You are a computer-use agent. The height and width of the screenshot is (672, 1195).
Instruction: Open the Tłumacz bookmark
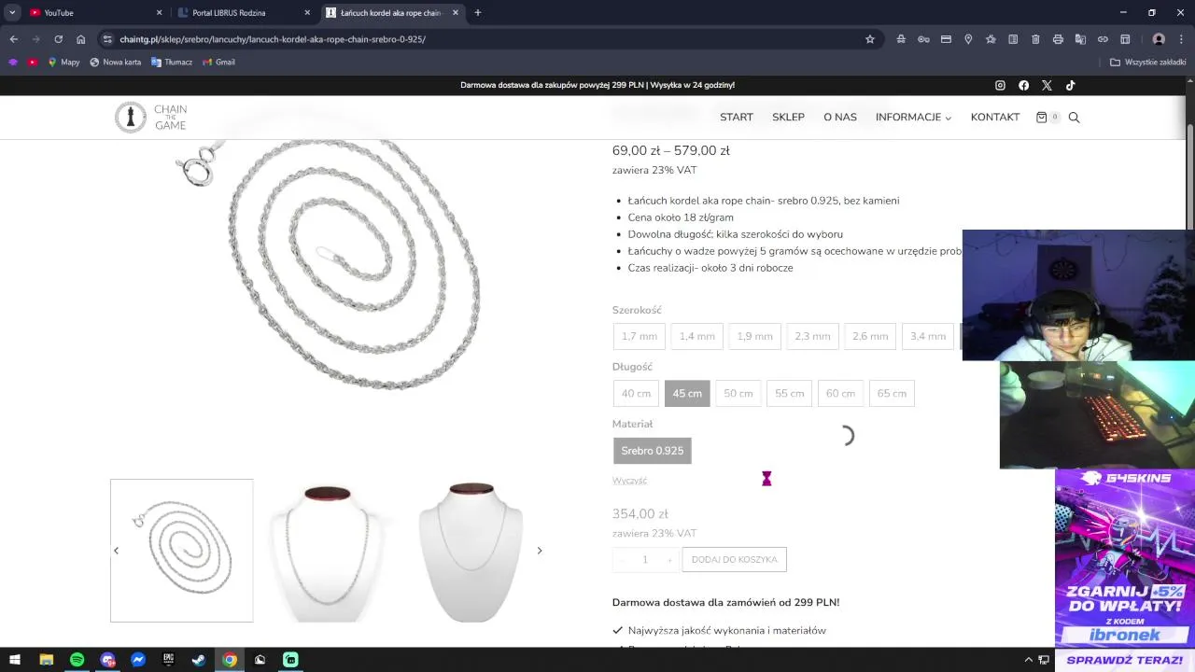tap(172, 62)
